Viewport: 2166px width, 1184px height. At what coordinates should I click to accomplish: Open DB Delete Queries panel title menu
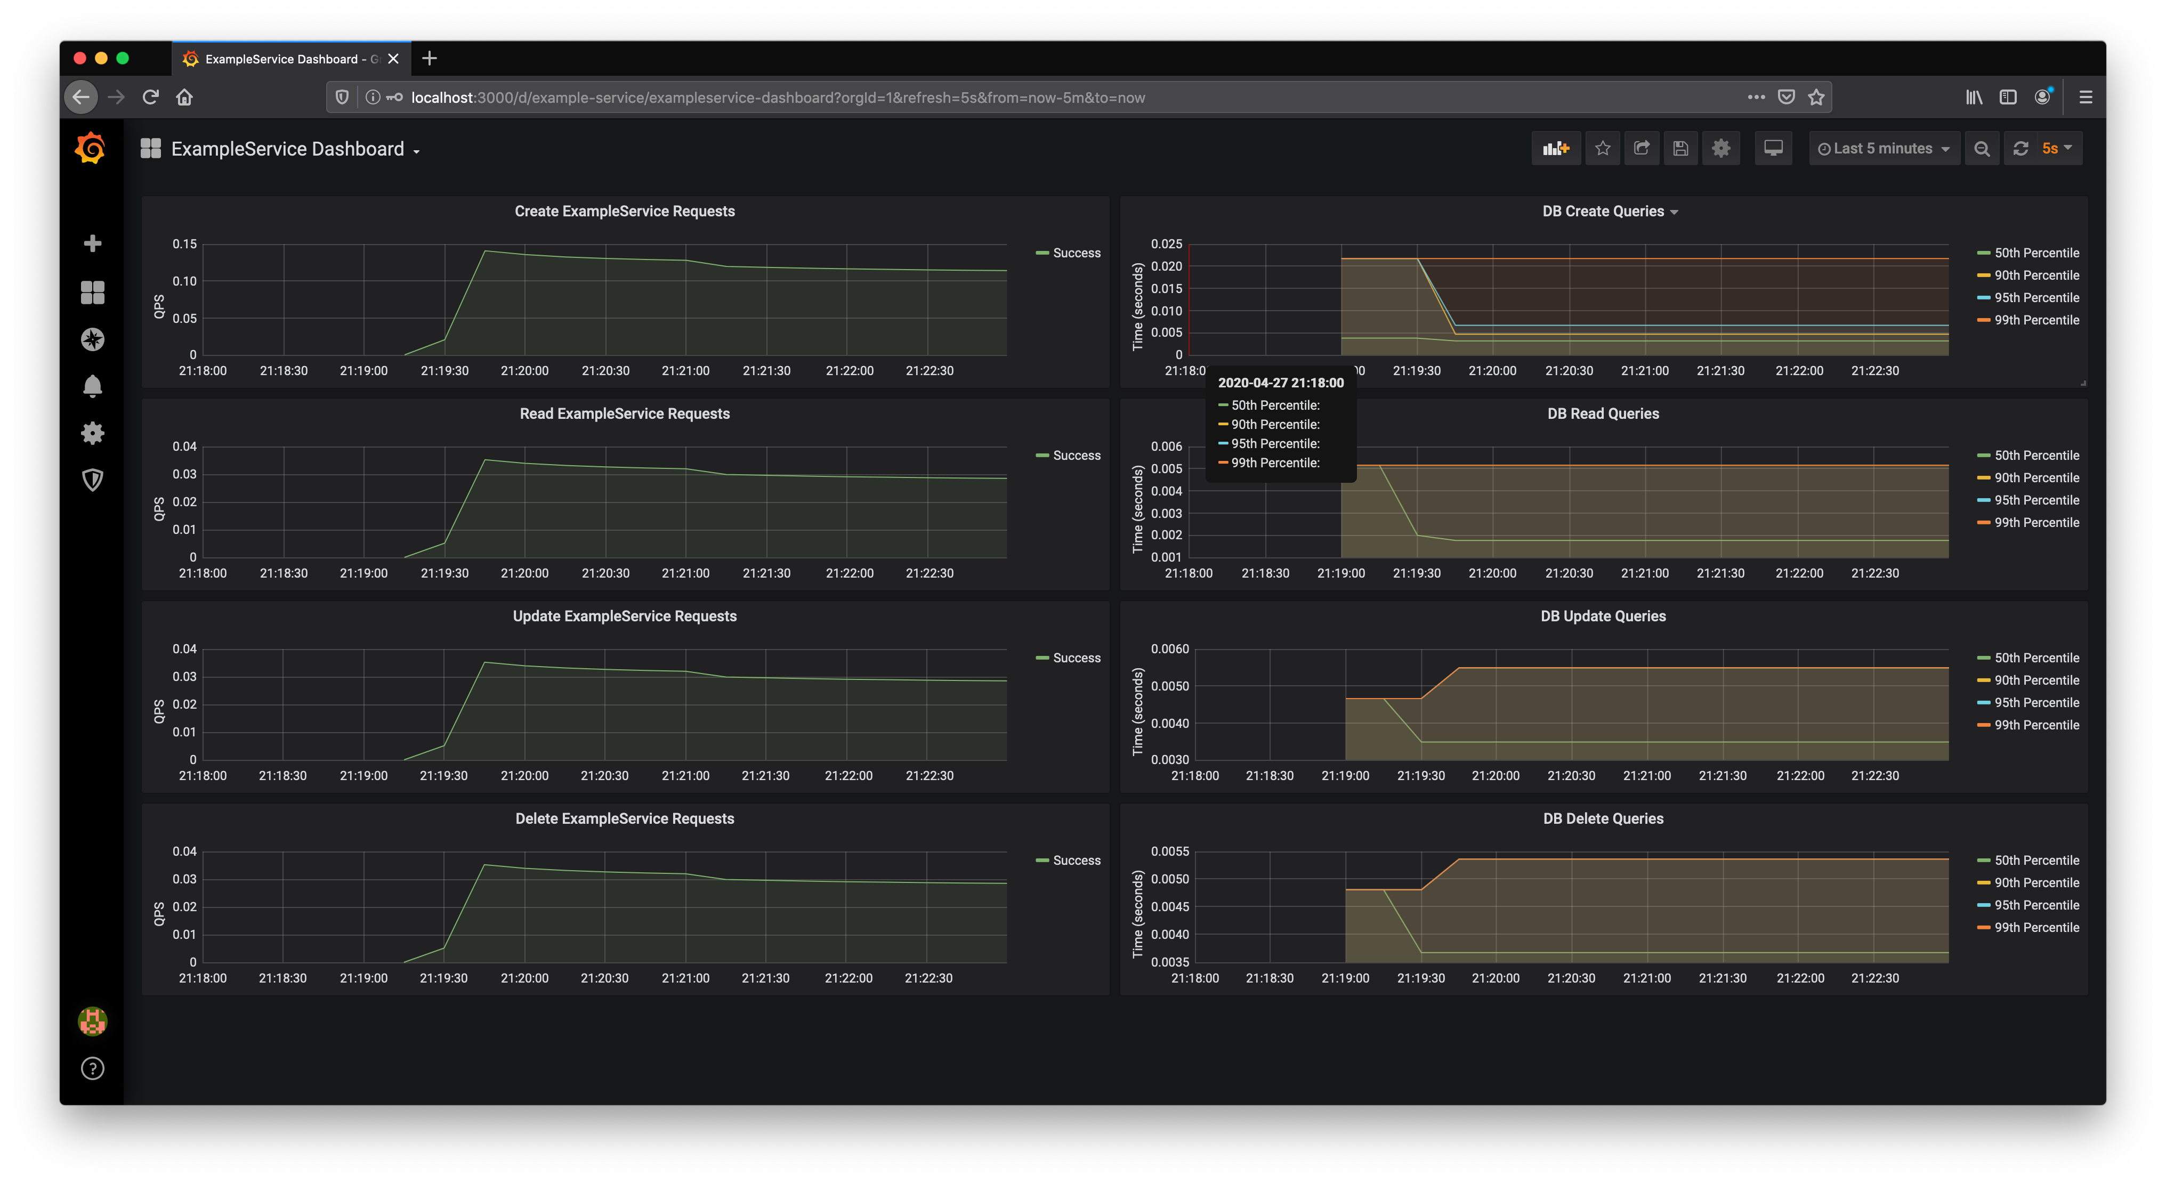pos(1603,819)
